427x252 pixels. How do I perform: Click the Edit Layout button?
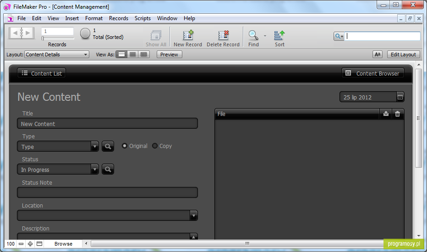(403, 55)
